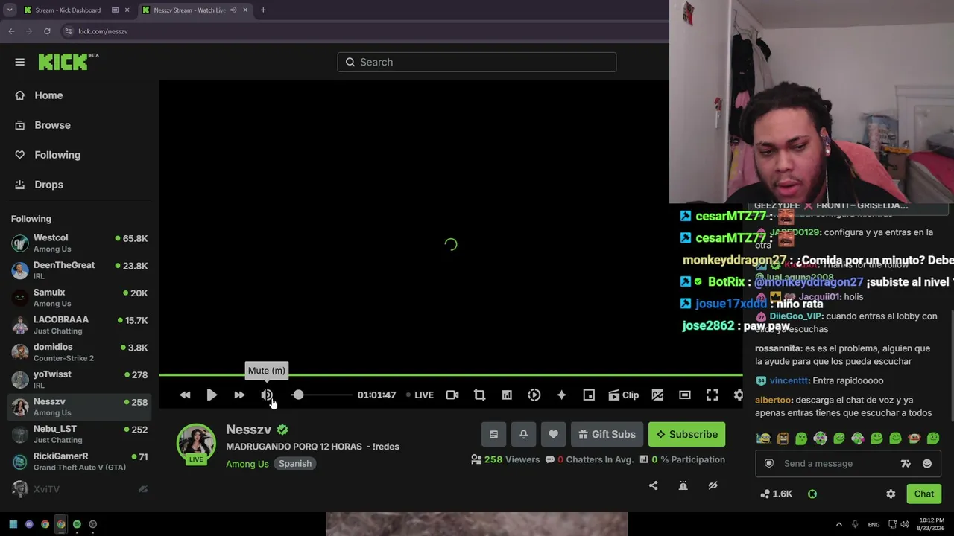954x536 pixels.
Task: Click the crossed-out image icon in player
Action: pos(657,395)
